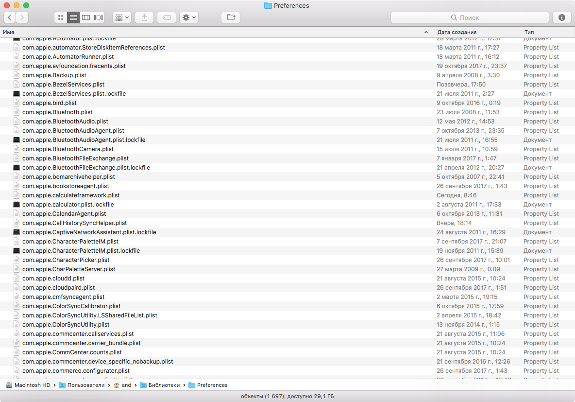Go back with the left arrow button

[x=10, y=17]
